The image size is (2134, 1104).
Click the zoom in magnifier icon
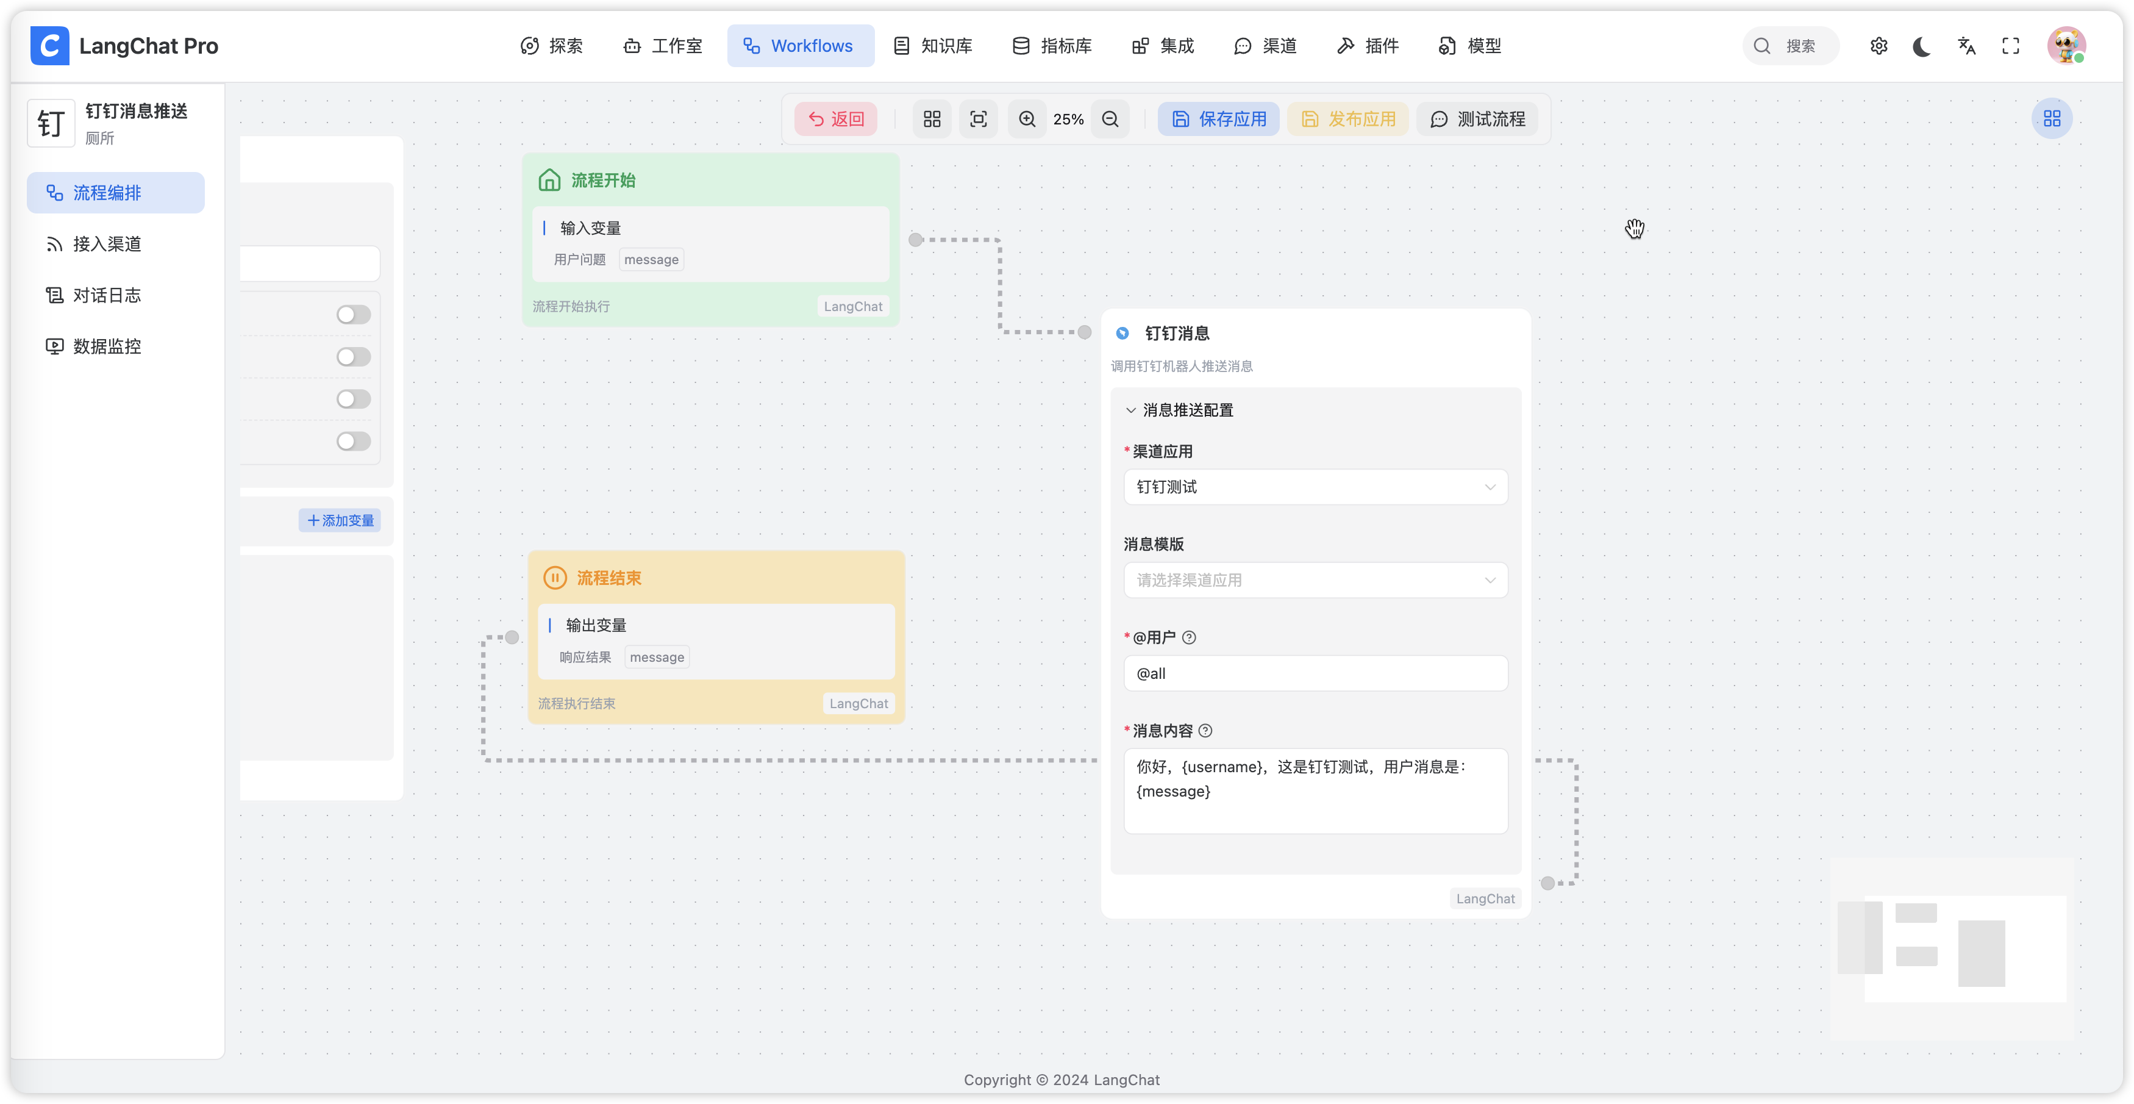[x=1027, y=120]
